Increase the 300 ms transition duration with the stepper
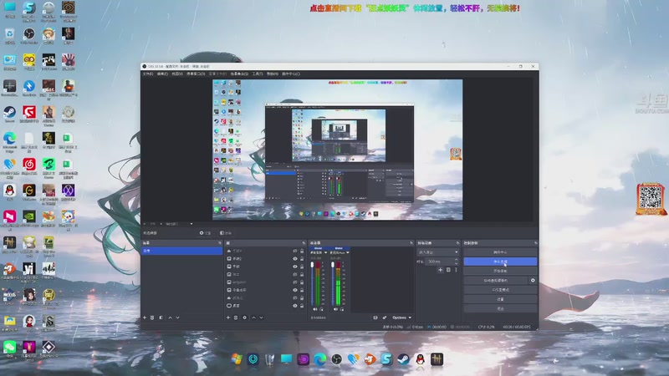 pos(456,260)
